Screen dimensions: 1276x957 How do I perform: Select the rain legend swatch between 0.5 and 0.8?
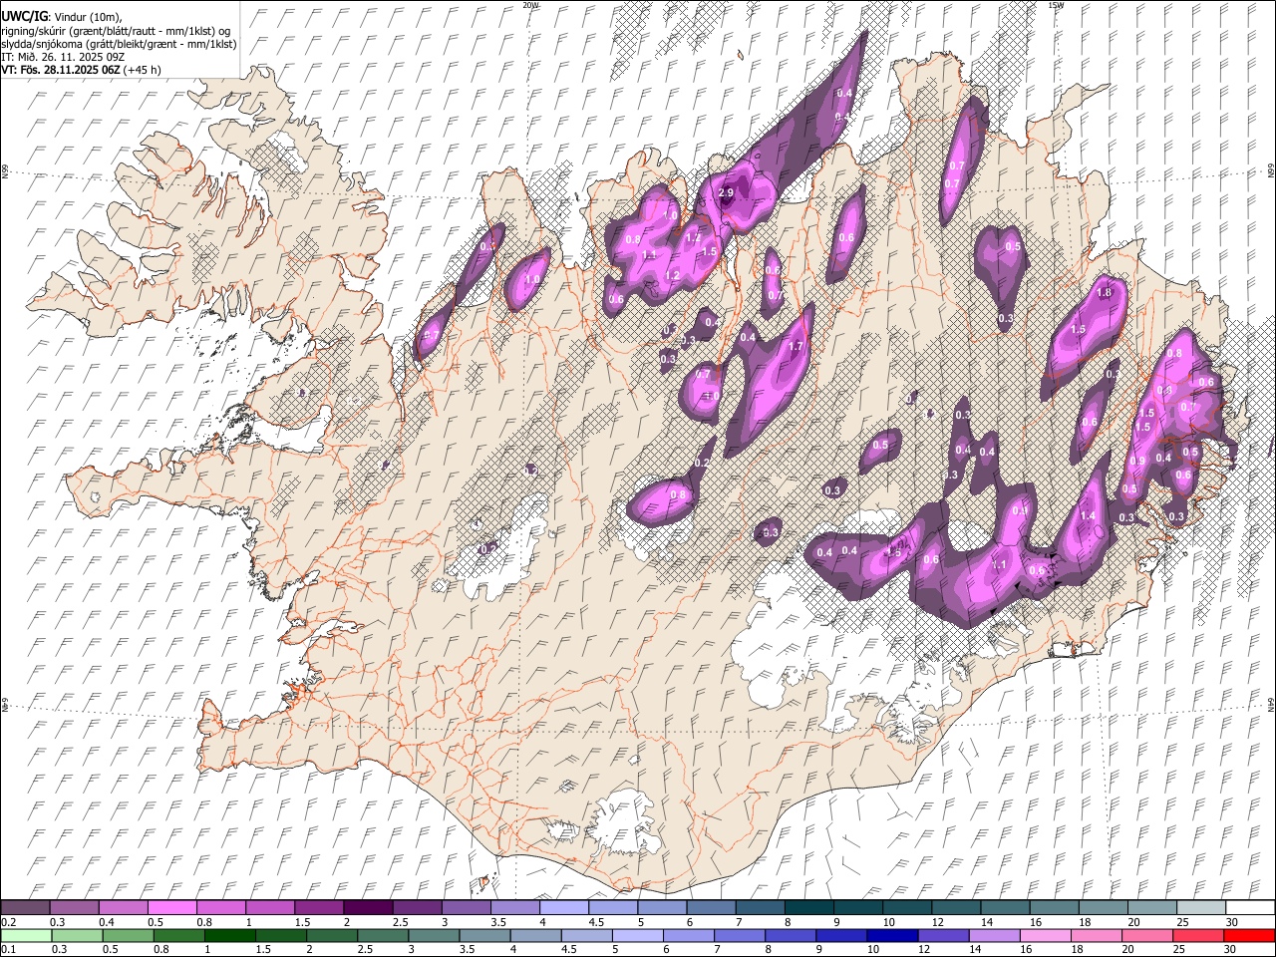pos(128,935)
